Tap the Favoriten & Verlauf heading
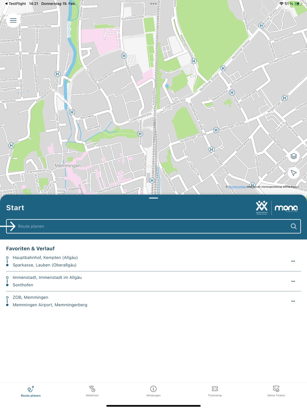 click(30, 249)
